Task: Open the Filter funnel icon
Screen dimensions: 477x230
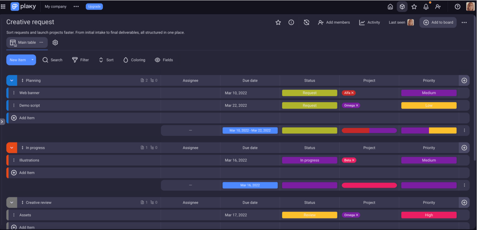Action: (74, 60)
